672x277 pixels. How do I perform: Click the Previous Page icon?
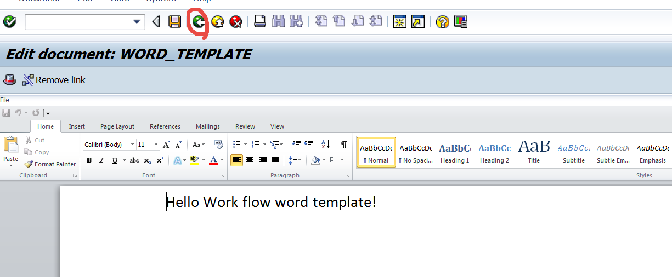point(340,22)
